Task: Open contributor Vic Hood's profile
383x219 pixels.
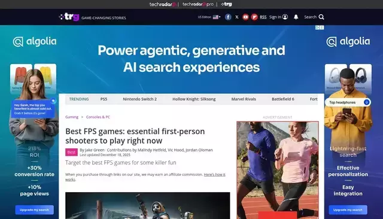Action: click(175, 150)
